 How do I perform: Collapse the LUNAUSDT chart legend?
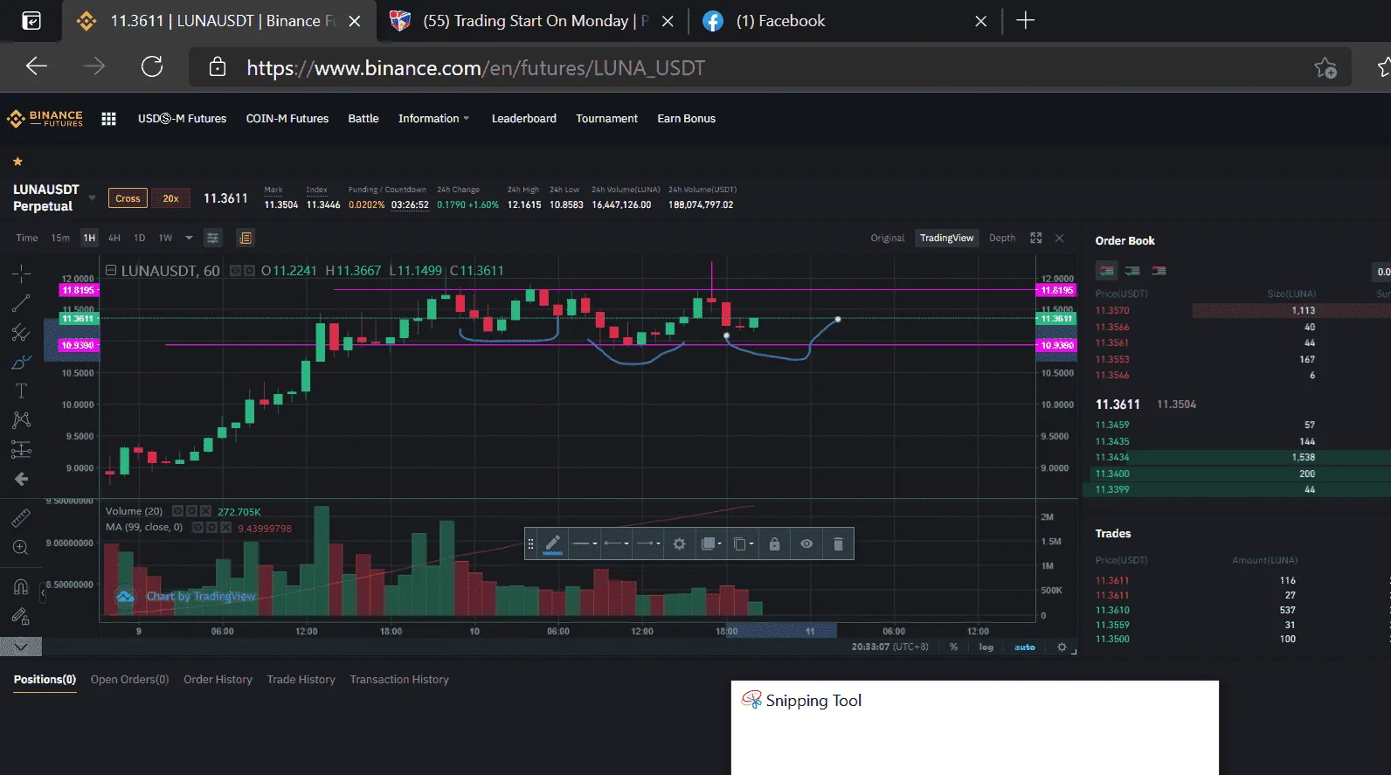click(111, 271)
